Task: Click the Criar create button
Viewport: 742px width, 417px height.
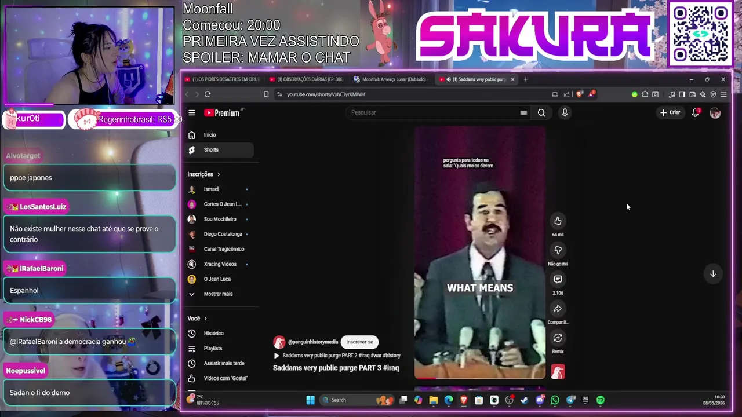Action: coord(670,112)
